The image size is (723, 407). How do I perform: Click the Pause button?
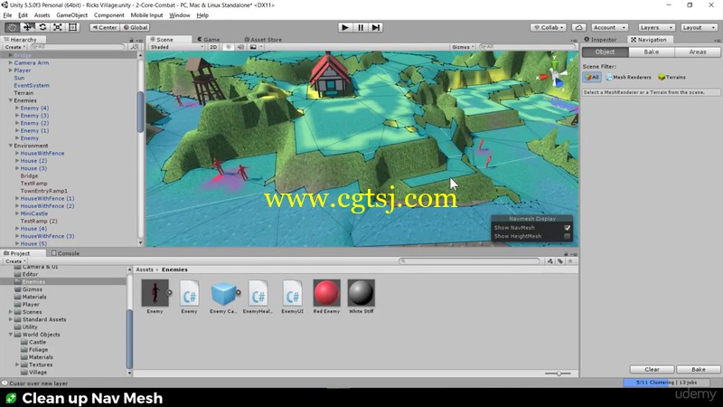pyautogui.click(x=360, y=27)
